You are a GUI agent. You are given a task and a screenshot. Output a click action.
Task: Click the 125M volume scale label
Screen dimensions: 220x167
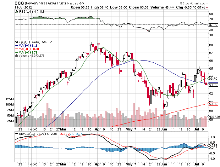(9, 99)
